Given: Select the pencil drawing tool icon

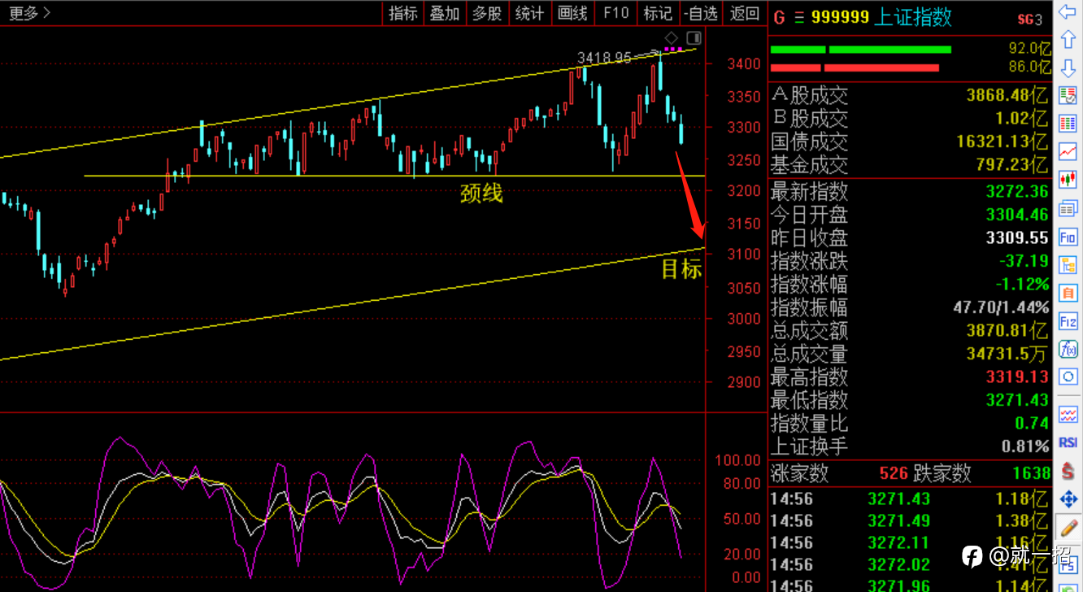Looking at the screenshot, I should (1068, 527).
